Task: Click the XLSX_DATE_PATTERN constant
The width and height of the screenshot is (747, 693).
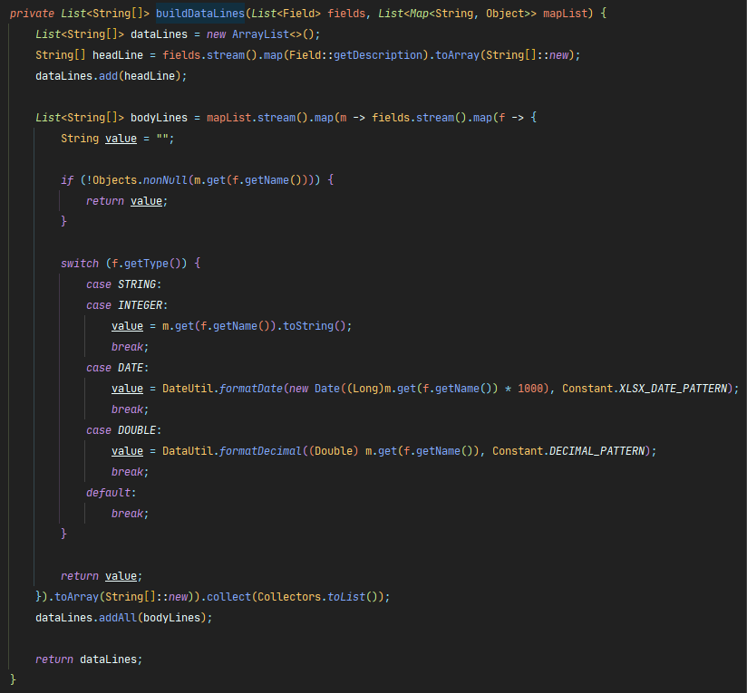Action: [674, 389]
